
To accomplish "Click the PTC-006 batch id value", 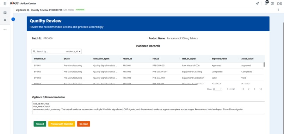I will click(48, 38).
